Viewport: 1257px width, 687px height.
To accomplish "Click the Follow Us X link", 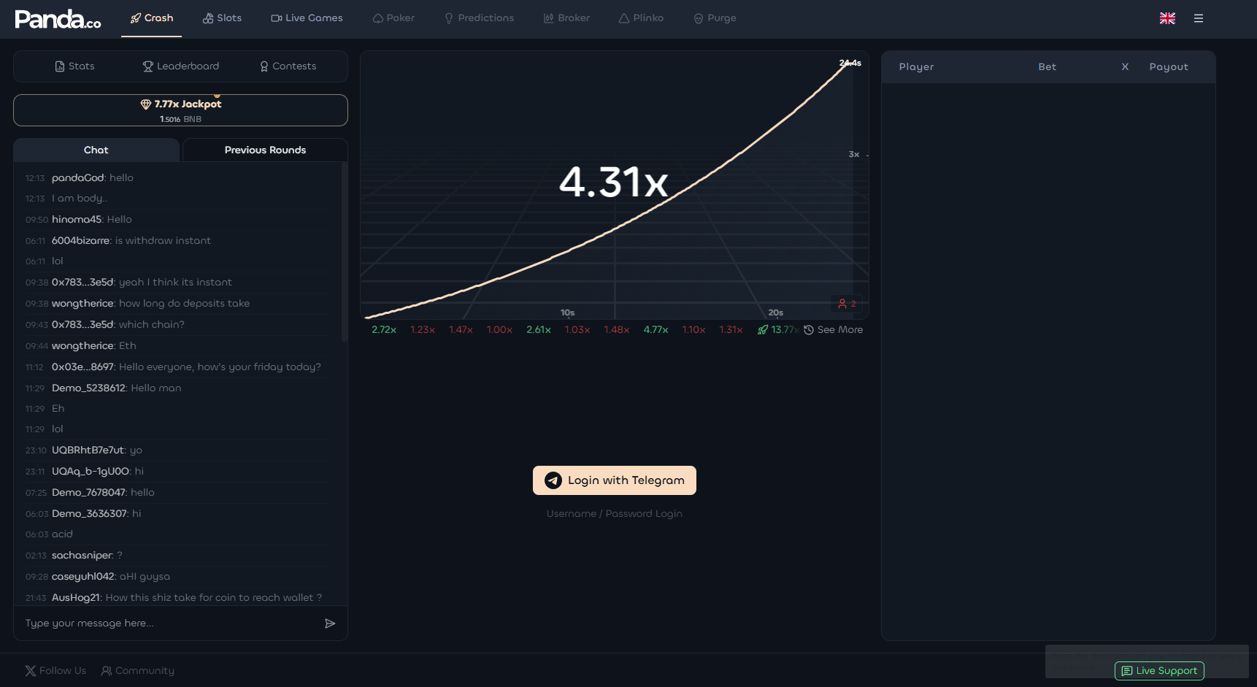I will point(55,671).
